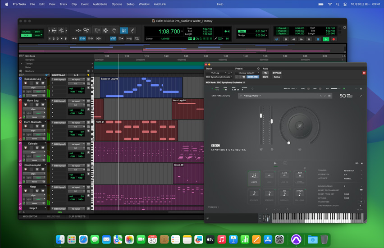The width and height of the screenshot is (384, 248).
Task: Open the Track menu
Action: pos(63,4)
